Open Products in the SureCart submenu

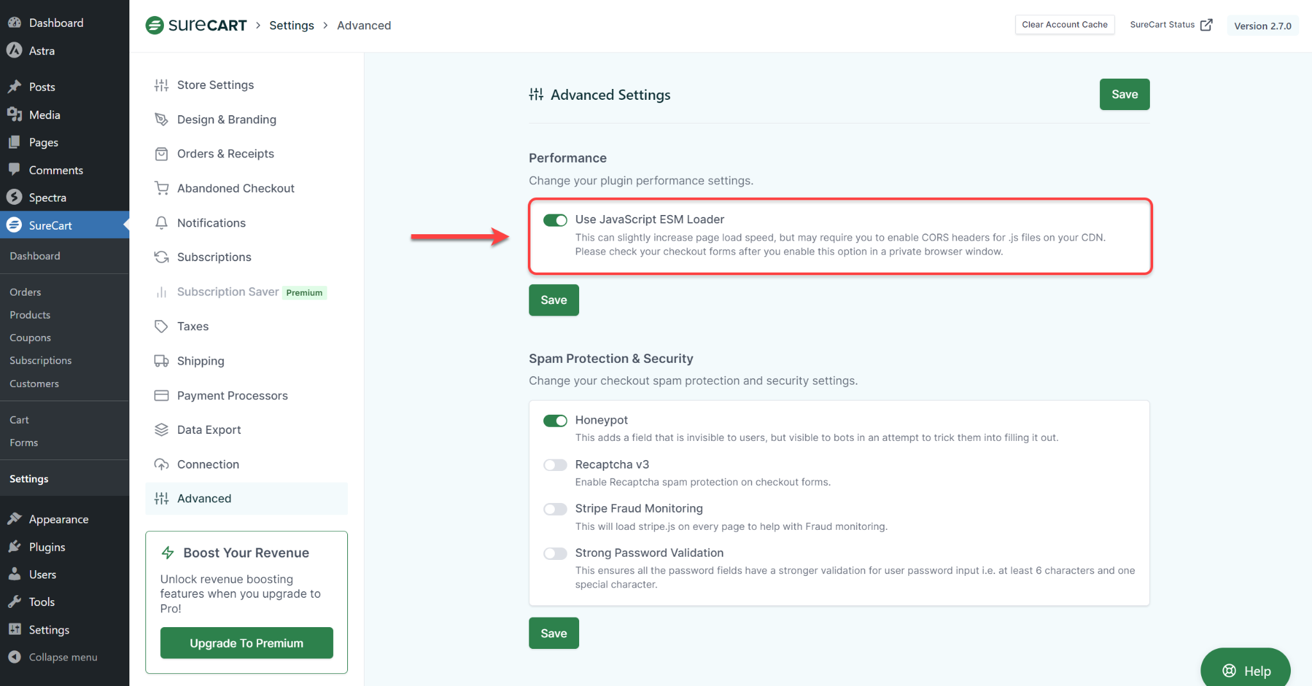[29, 315]
